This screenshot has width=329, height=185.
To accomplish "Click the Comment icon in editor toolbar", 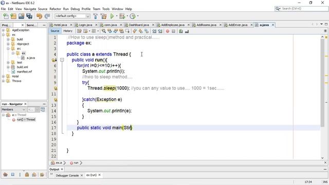I will (181, 31).
